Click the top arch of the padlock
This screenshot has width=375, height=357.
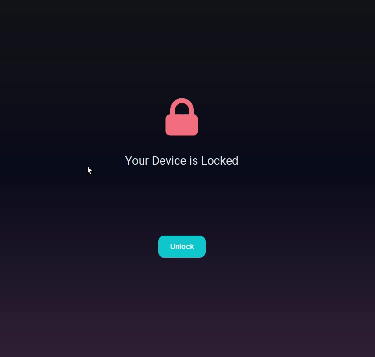point(182,101)
